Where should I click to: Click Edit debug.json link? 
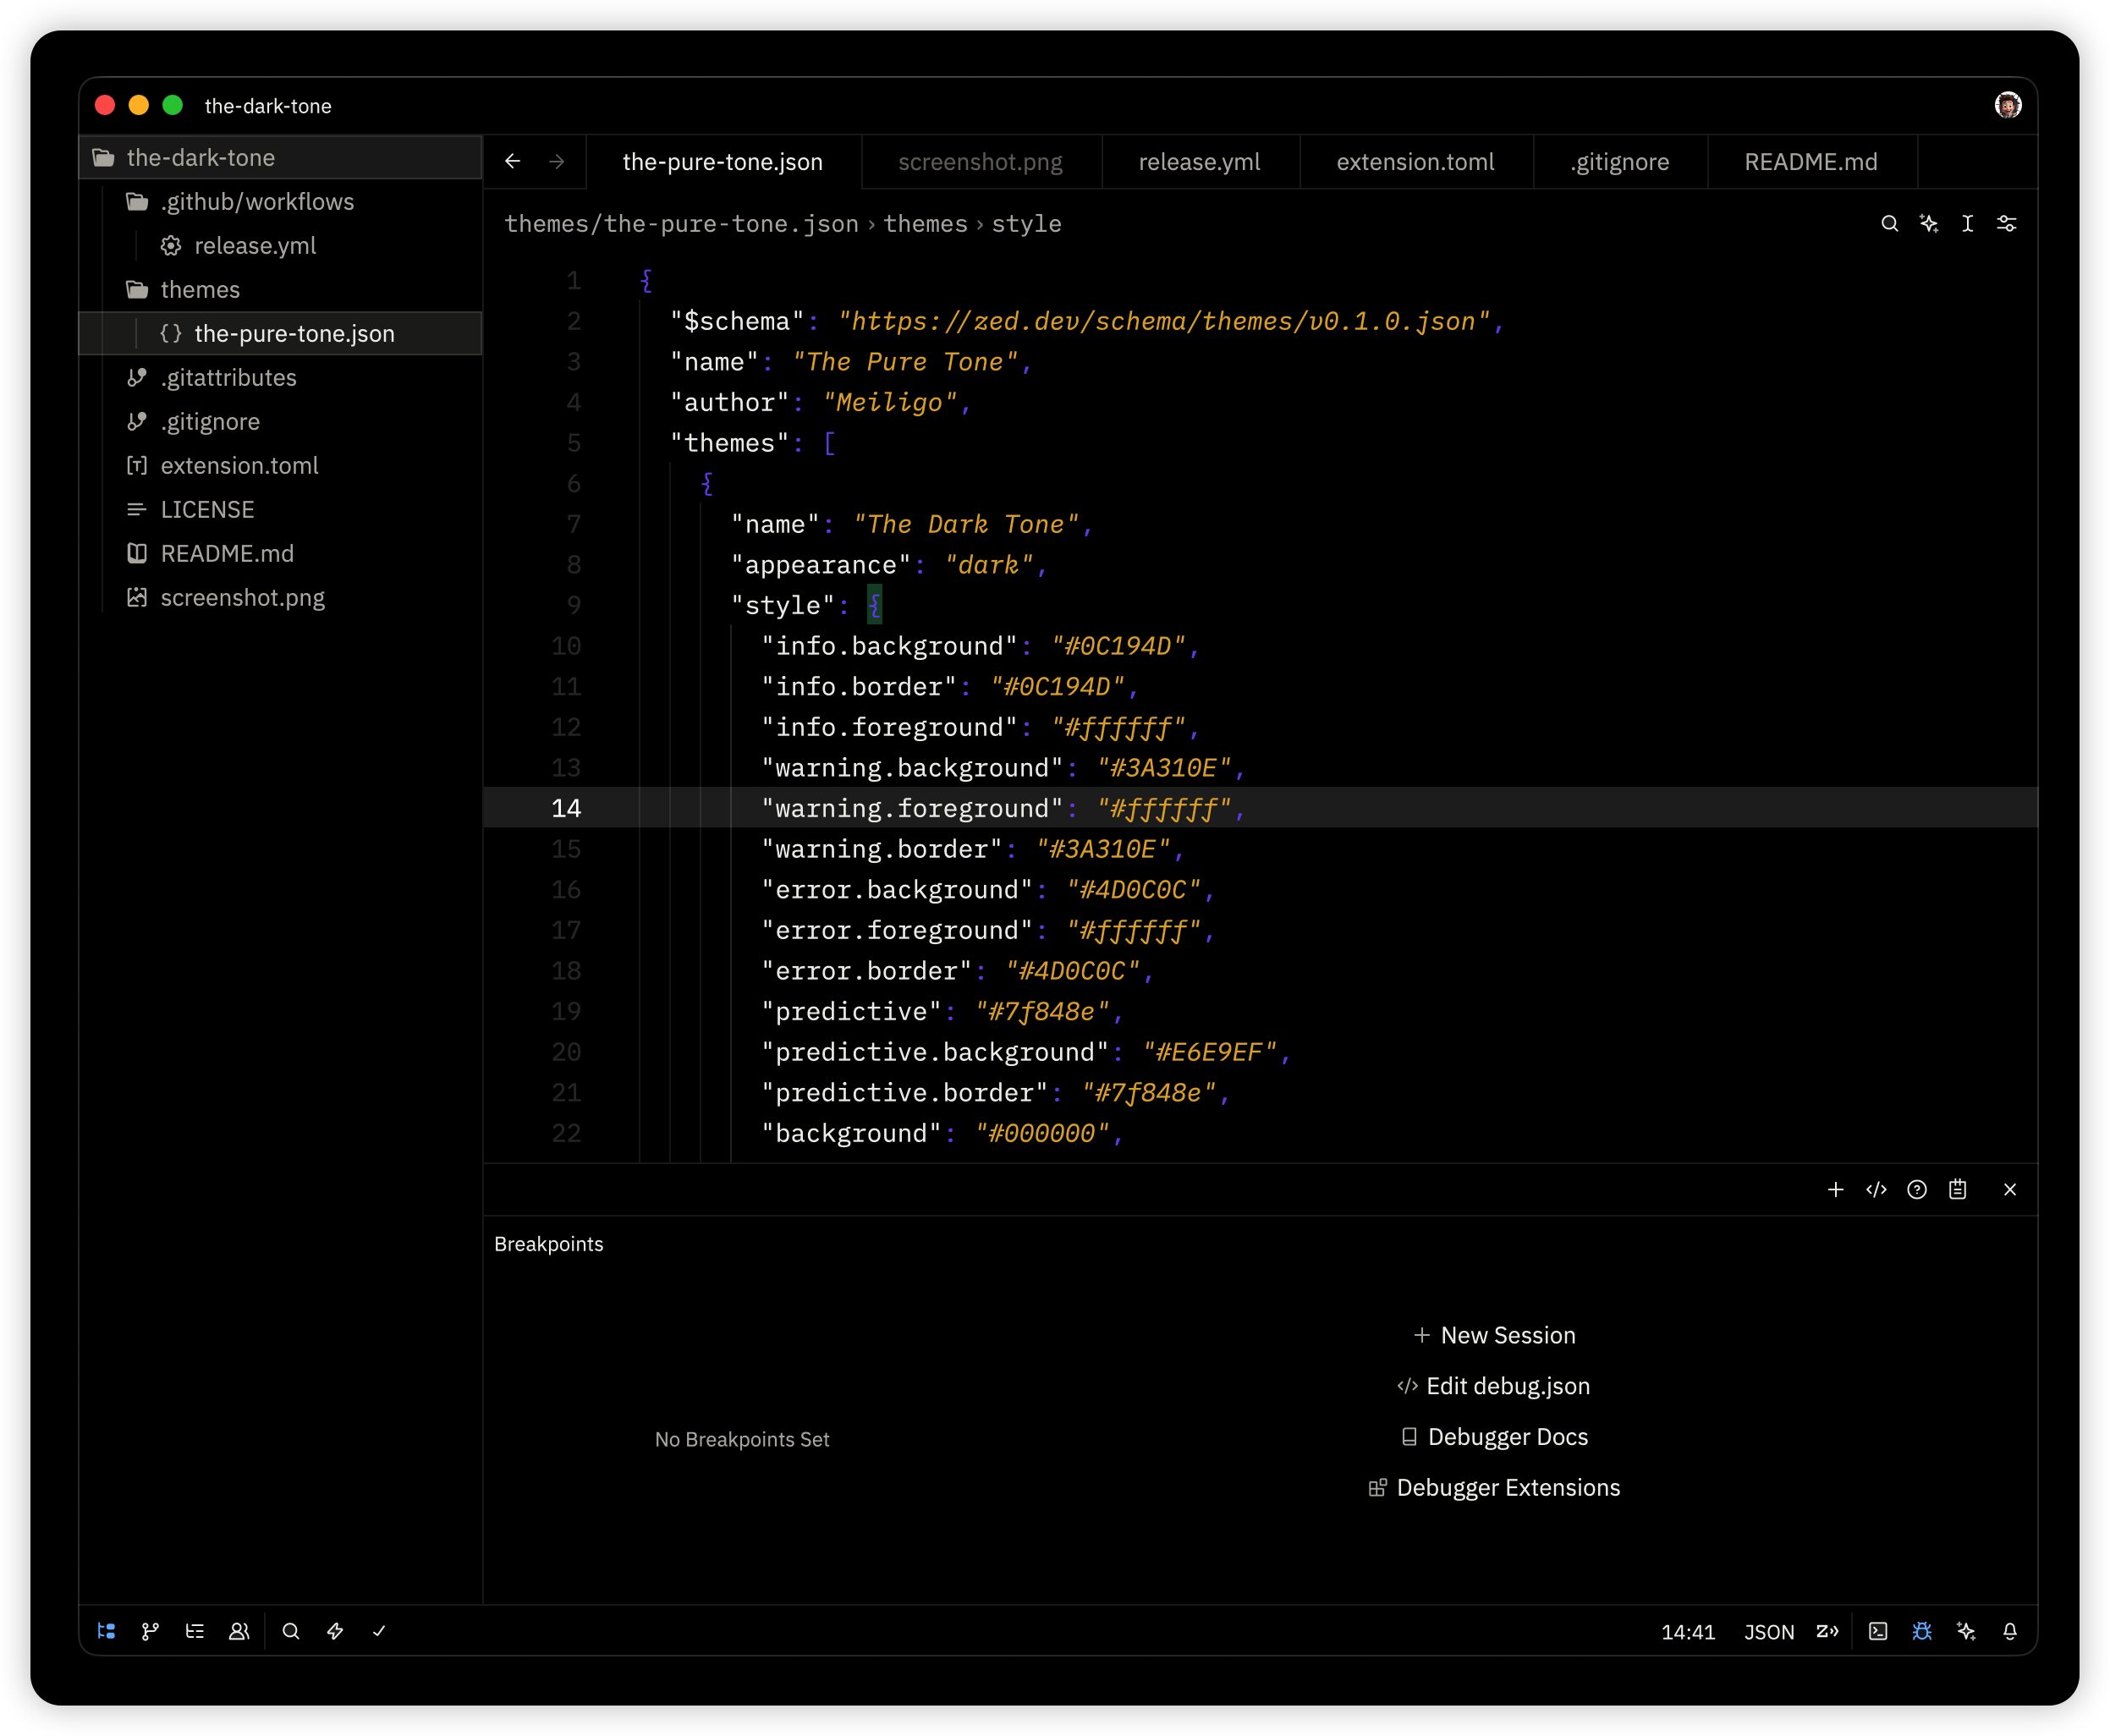[1494, 1386]
